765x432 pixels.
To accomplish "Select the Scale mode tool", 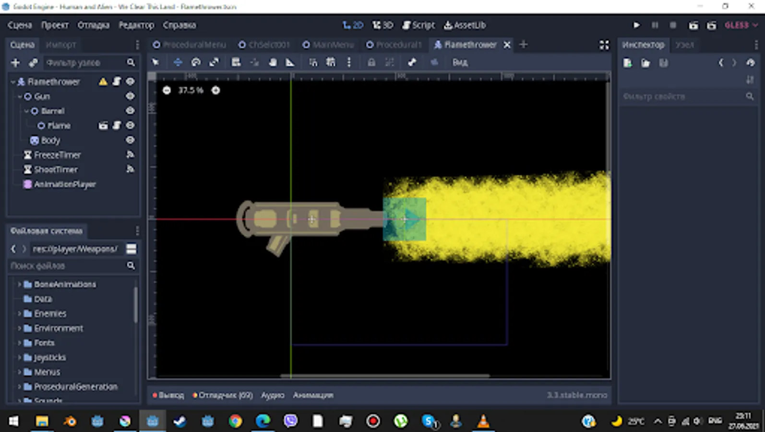I will coord(214,62).
